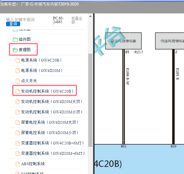Click pin number 85 on relay
The image size is (184, 174).
pyautogui.click(x=127, y=52)
